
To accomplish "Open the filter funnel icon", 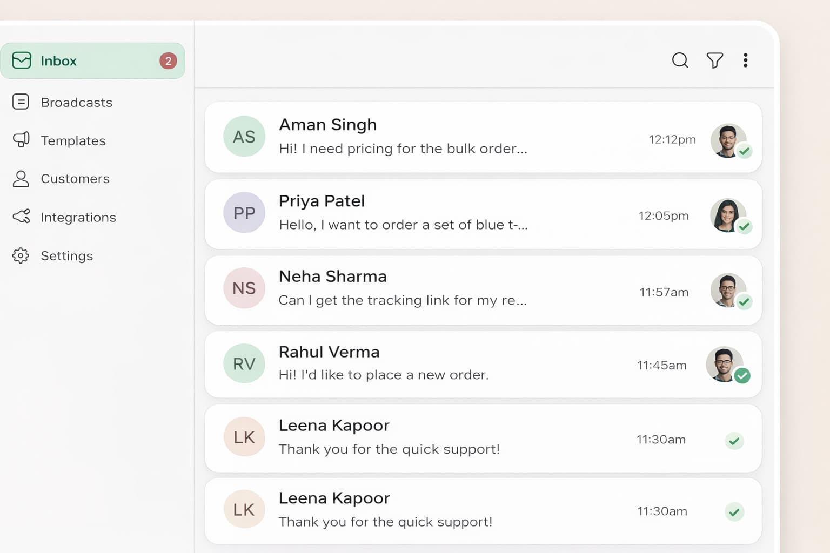I will (714, 60).
